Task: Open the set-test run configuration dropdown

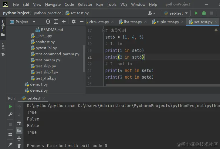Action: coord(176,13)
